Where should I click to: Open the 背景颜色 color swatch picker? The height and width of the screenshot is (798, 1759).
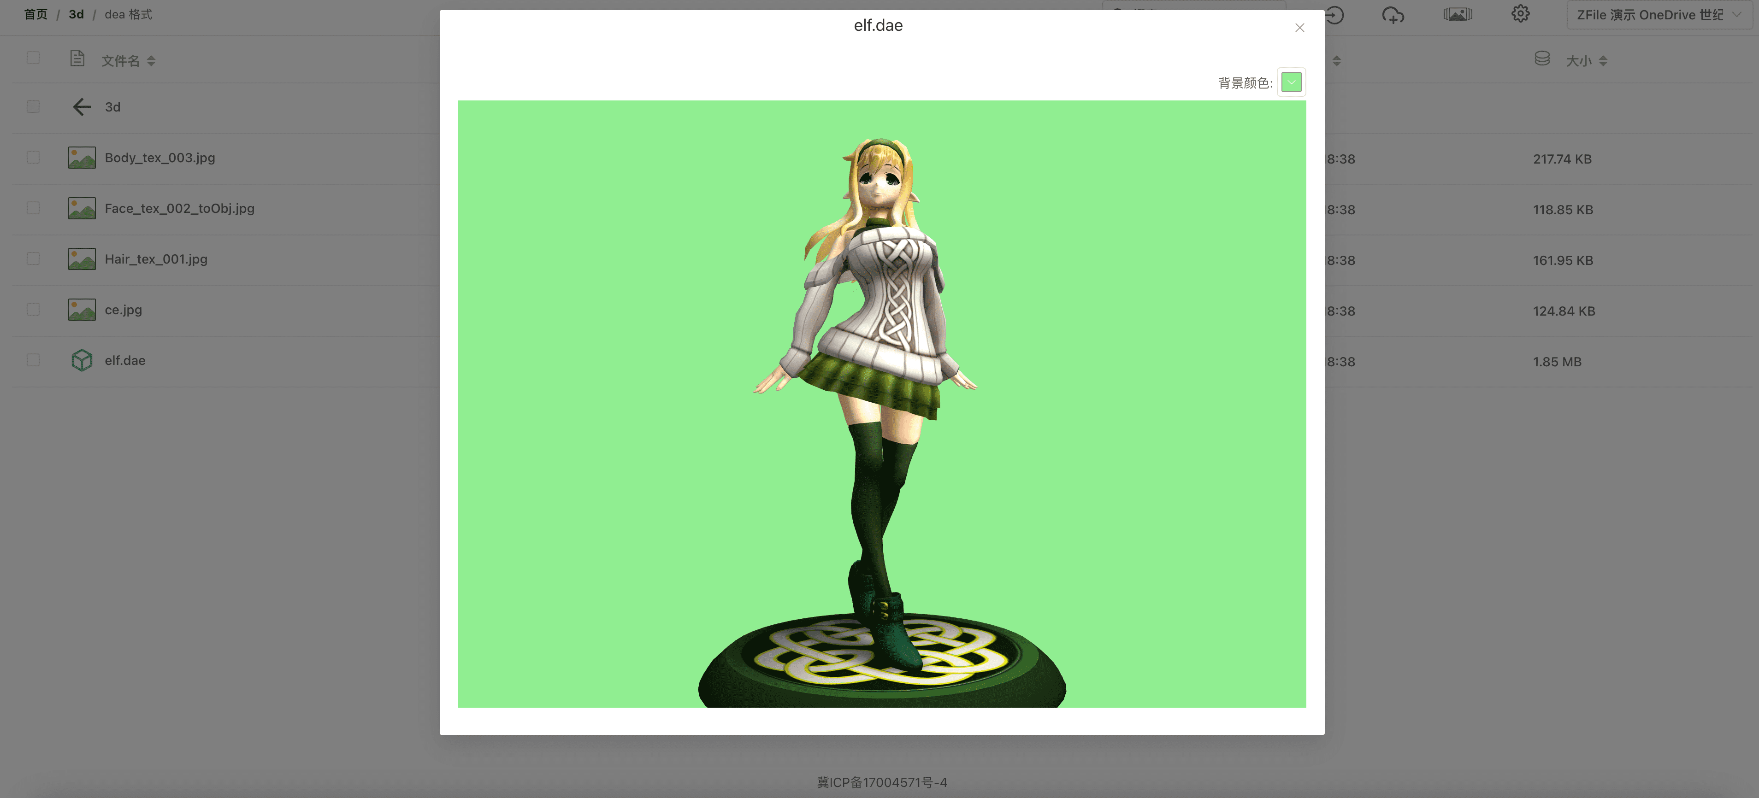1291,82
